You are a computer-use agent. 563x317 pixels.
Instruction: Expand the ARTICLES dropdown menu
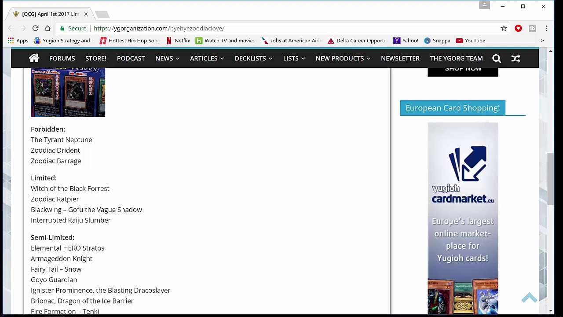click(207, 58)
